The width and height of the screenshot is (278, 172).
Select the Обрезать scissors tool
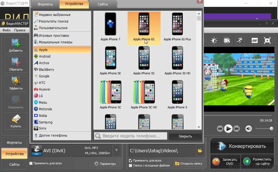16,64
